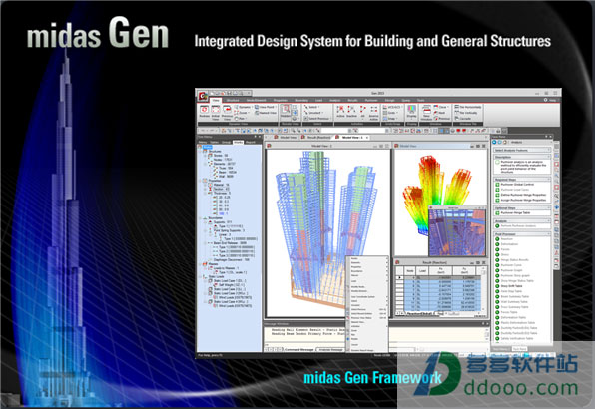Click the Active icon in Activities group
This screenshot has width=595, height=409.
[340, 112]
